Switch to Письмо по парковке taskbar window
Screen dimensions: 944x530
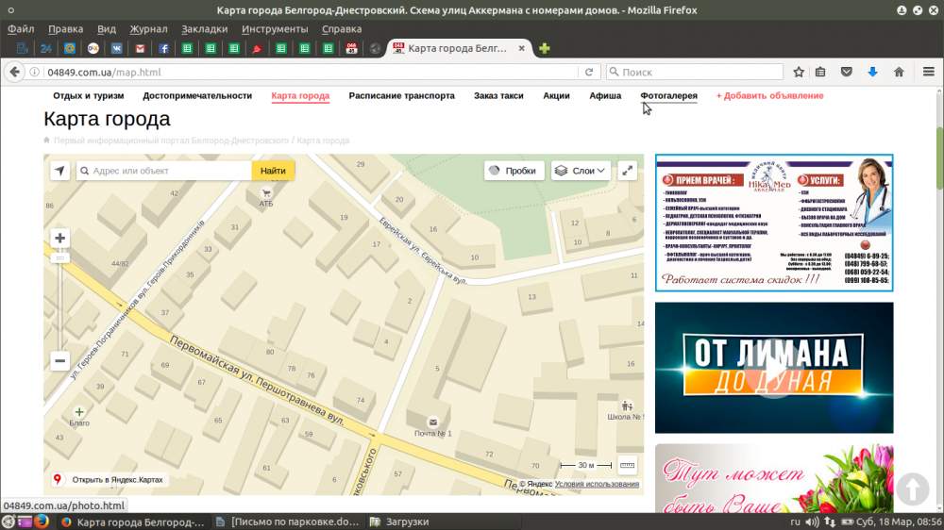tap(289, 522)
